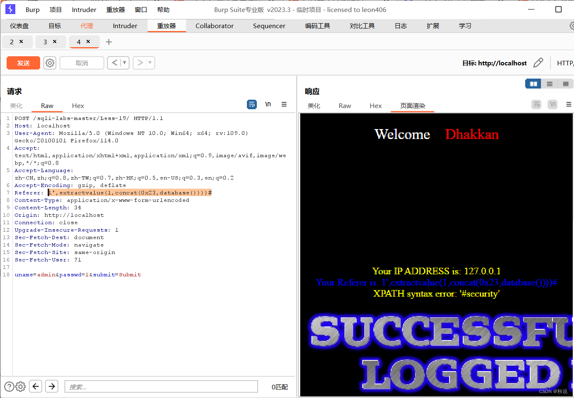Screen dimensions: 574x398
Task: Close repeater tab 2
Action: 21,41
